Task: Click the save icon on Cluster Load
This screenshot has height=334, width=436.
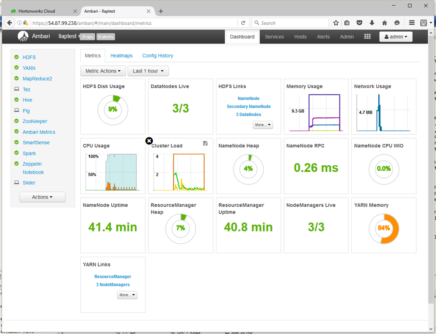Action: (206, 143)
